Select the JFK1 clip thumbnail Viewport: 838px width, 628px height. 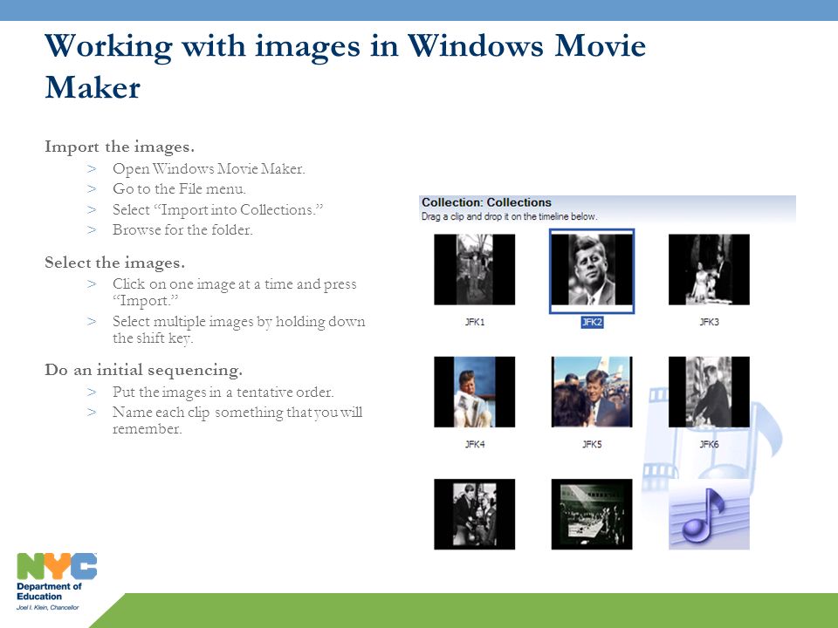click(474, 270)
